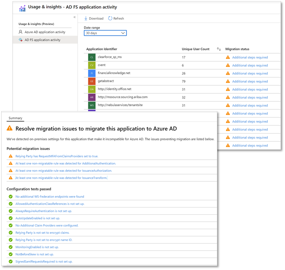Open No Additional Claim Providers result
This screenshot has height=270, width=285.
pos(47,226)
